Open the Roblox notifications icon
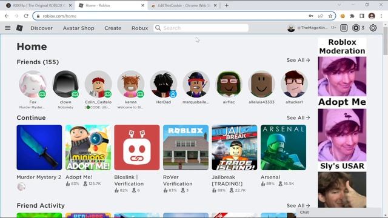The image size is (388, 218). (344, 28)
